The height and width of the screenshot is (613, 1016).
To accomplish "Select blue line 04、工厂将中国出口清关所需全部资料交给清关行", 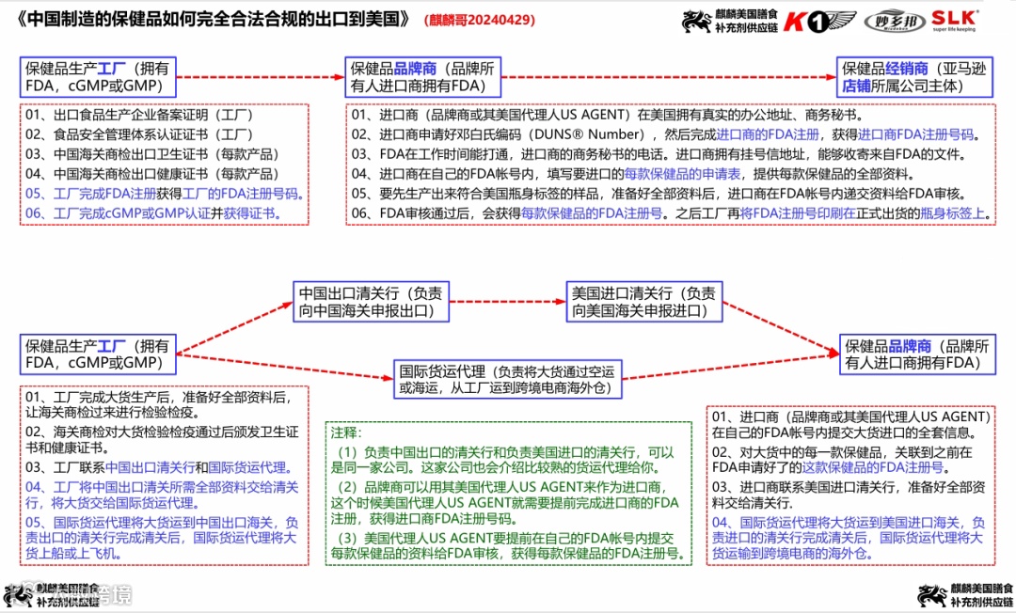I will (162, 495).
